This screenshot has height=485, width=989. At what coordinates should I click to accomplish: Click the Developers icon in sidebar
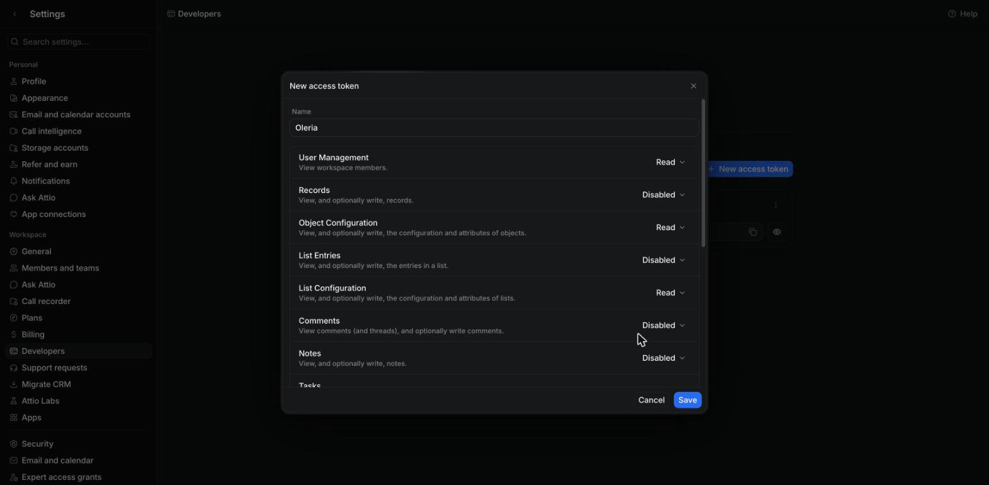tap(14, 351)
